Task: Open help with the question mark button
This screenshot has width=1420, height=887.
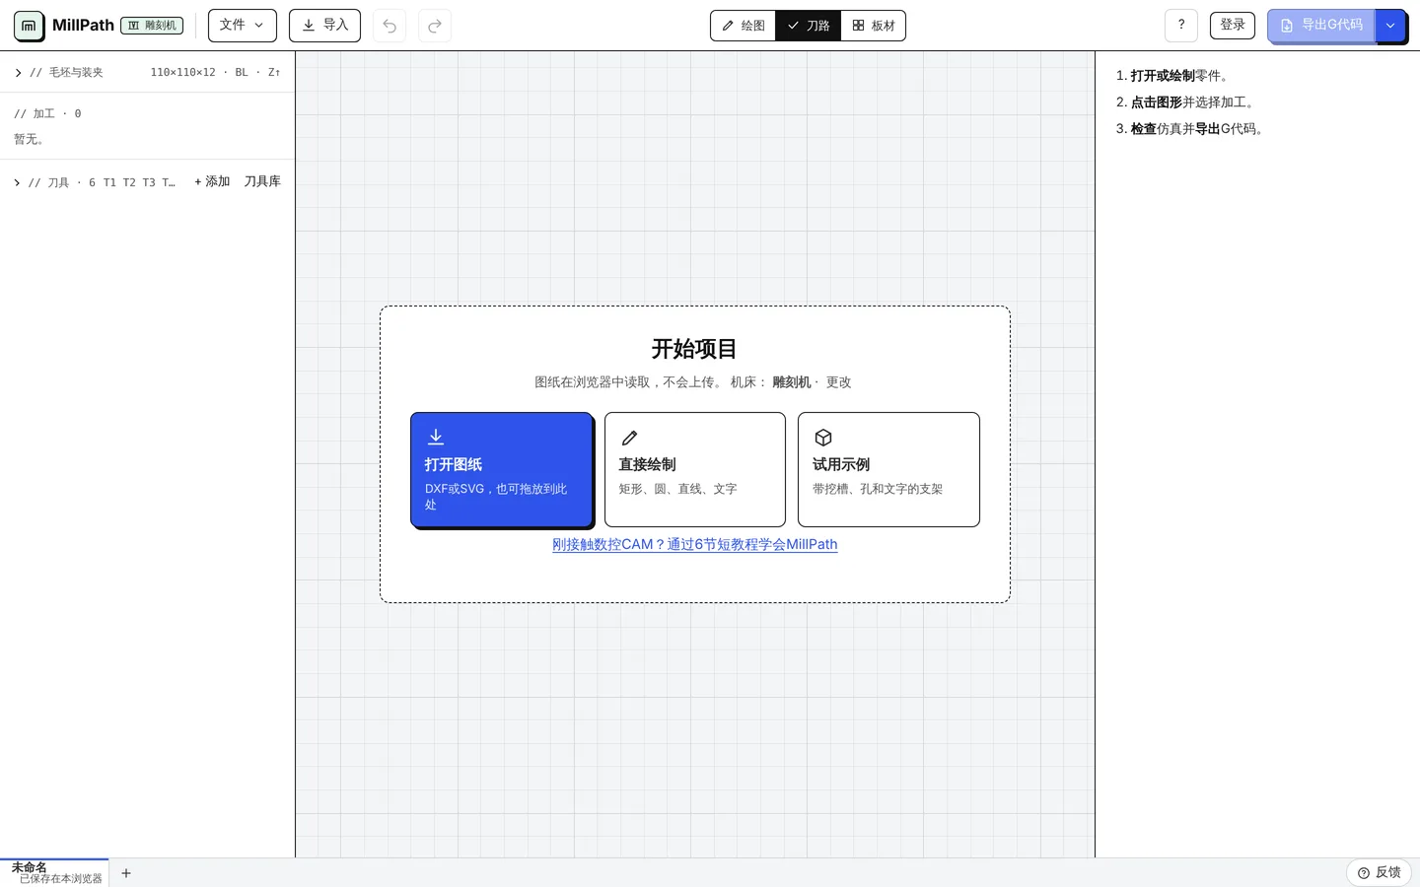Action: pos(1181,26)
